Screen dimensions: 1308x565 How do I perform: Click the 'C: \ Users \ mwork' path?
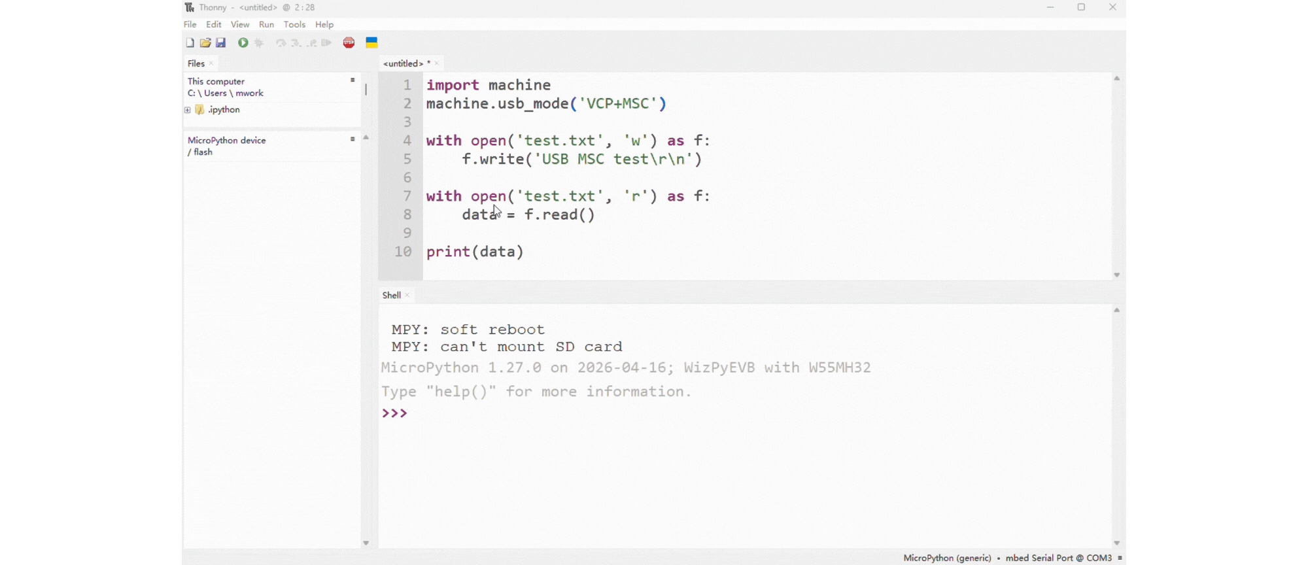[x=226, y=93]
